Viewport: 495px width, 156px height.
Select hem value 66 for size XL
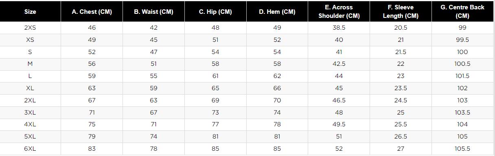pos(277,88)
